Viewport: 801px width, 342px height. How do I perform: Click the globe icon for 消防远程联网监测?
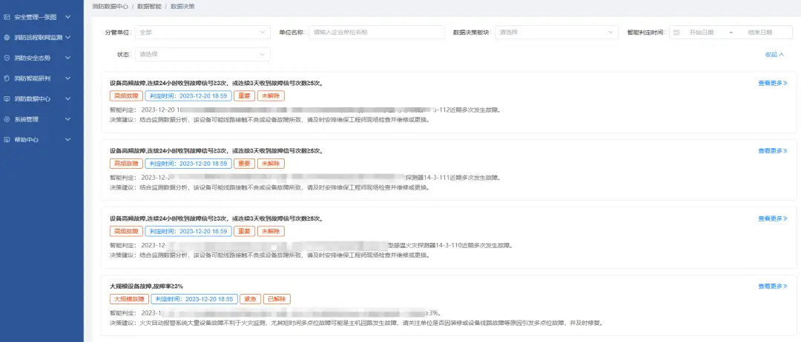[x=7, y=37]
